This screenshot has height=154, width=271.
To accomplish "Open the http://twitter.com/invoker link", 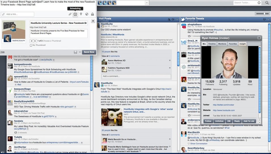I will [223, 105].
